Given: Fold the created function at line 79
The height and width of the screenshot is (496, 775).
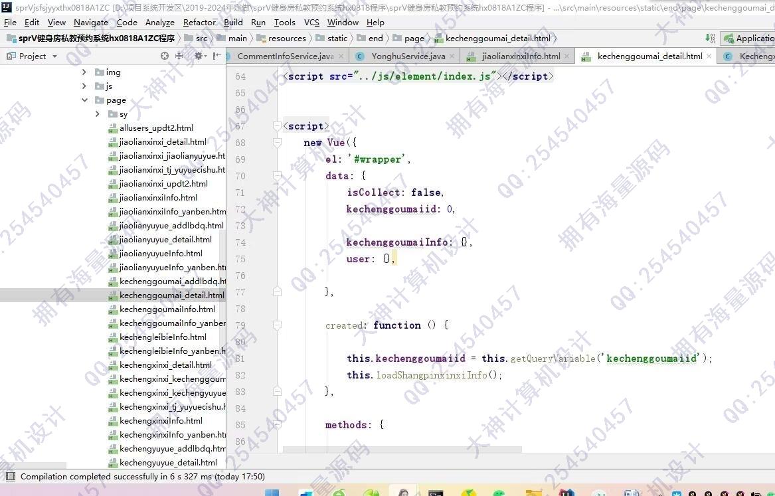Looking at the screenshot, I should point(278,325).
